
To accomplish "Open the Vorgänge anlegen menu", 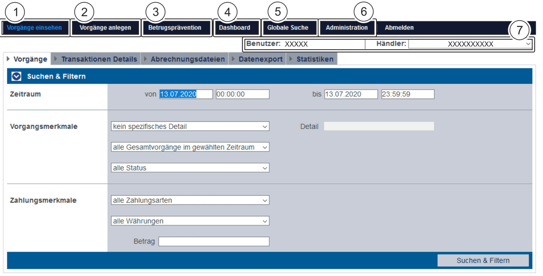I will click(x=105, y=28).
